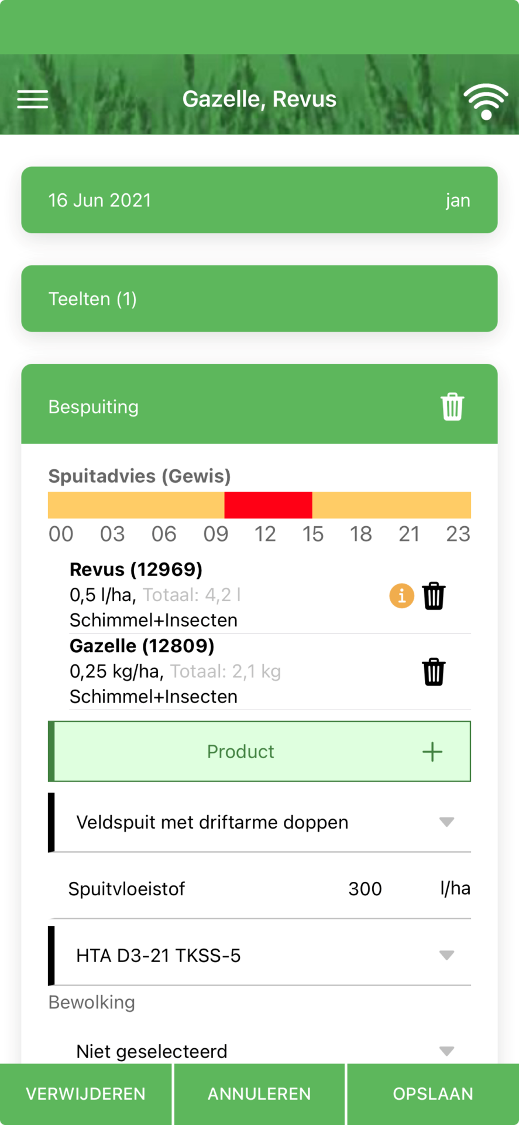Click red segment of spray advice bar

[268, 505]
